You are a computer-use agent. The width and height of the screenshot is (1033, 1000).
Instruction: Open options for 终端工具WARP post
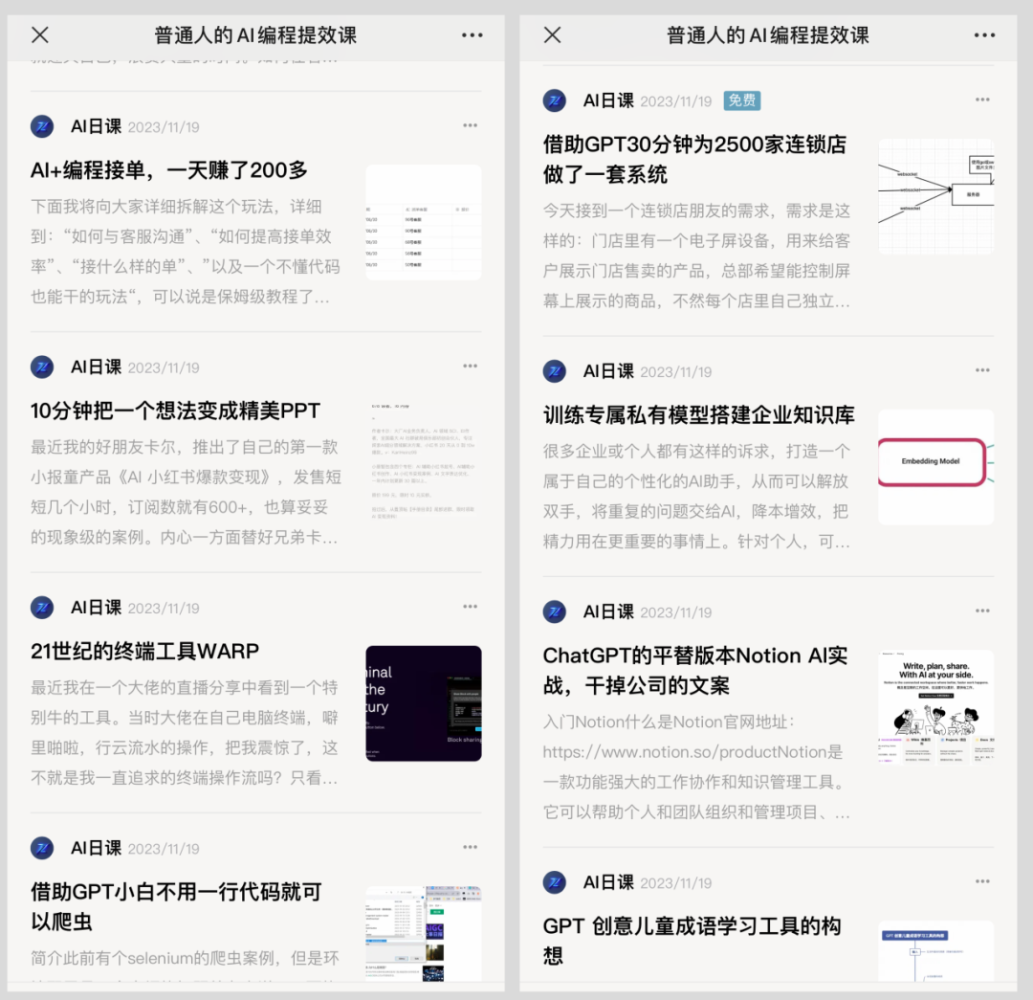point(470,607)
